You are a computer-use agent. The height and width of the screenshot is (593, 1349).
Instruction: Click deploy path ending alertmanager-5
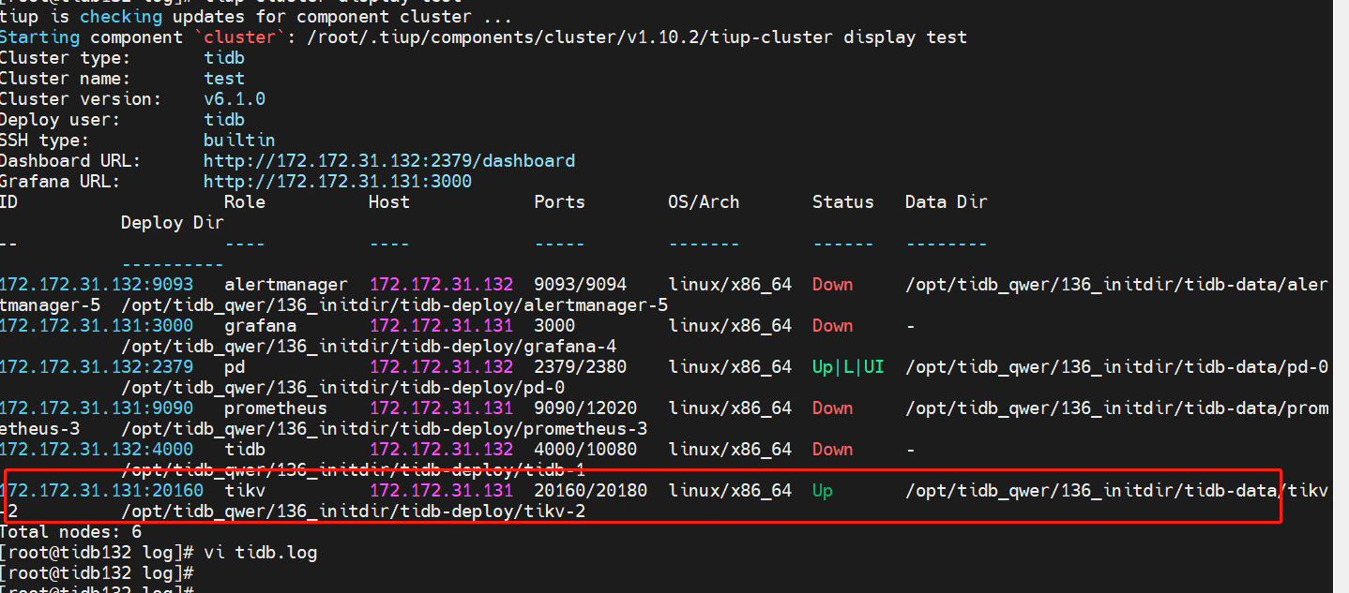click(x=395, y=305)
